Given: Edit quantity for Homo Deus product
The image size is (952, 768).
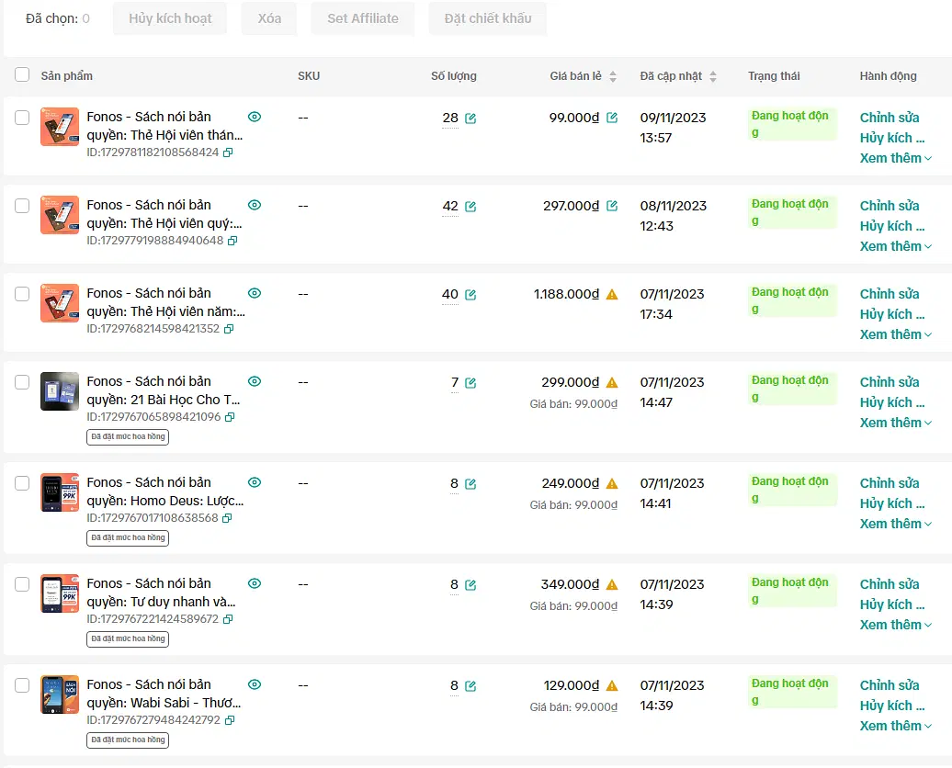Looking at the screenshot, I should pos(470,484).
